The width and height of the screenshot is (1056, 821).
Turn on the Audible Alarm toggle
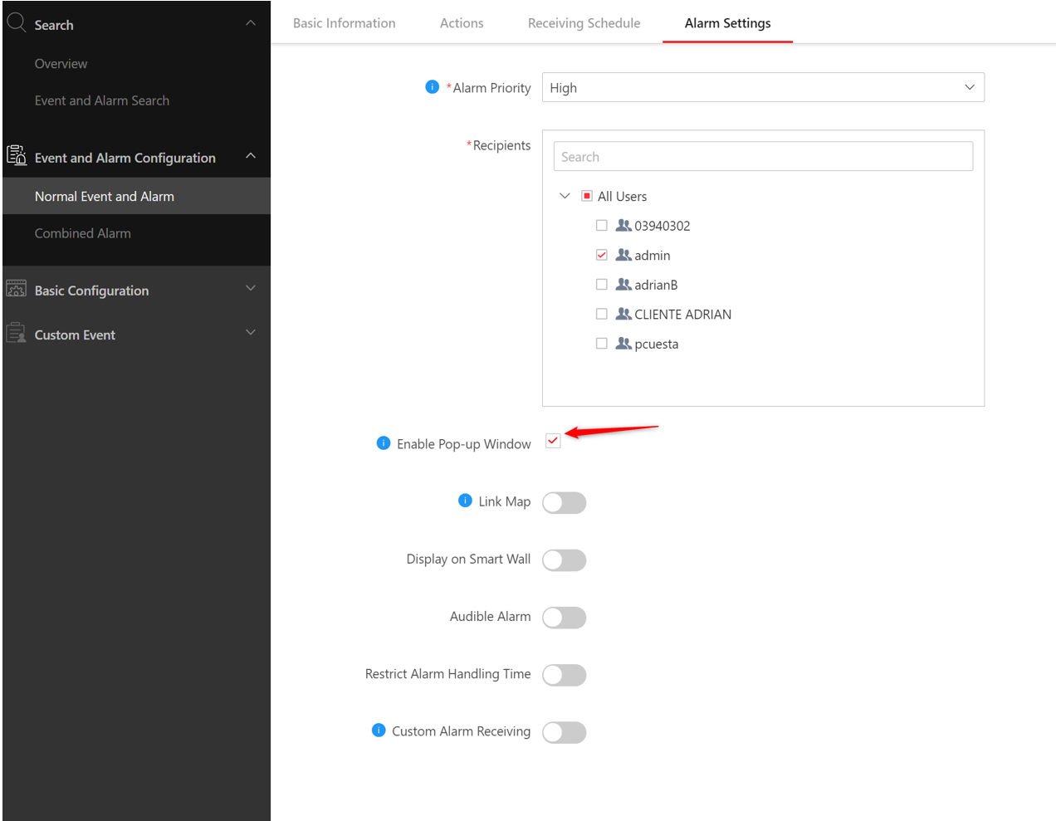tap(565, 618)
